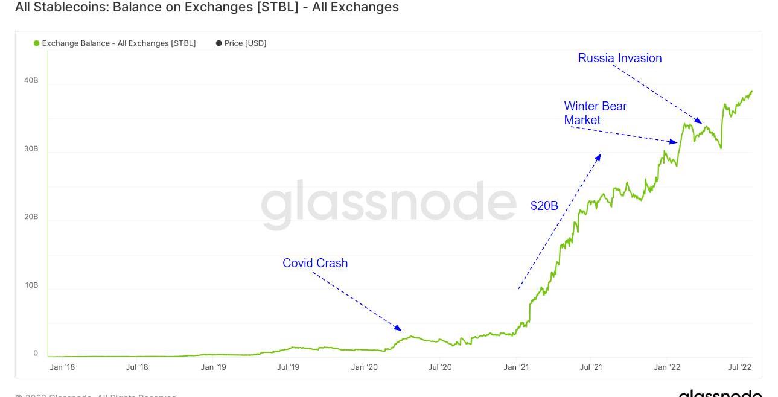778x397 pixels.
Task: Click the copyright notice at bottom left
Action: [97, 395]
